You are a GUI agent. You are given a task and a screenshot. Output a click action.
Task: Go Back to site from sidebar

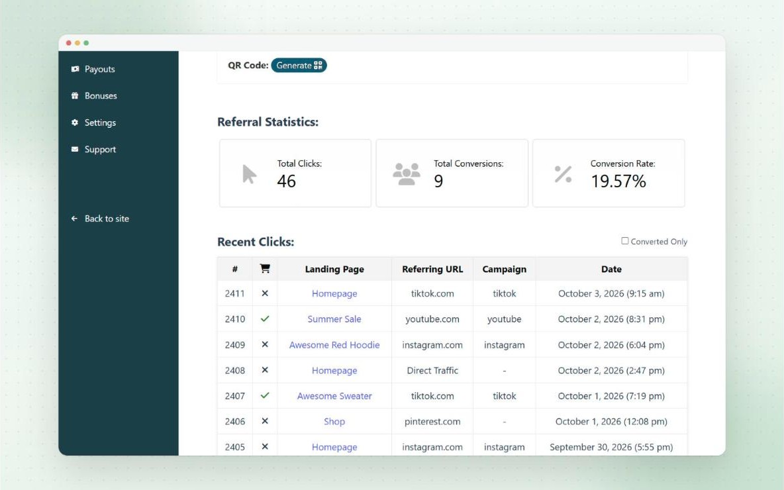pyautogui.click(x=107, y=219)
